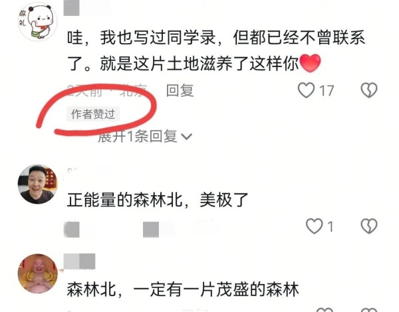Tap the chevron beside 展开1条回复

point(186,137)
